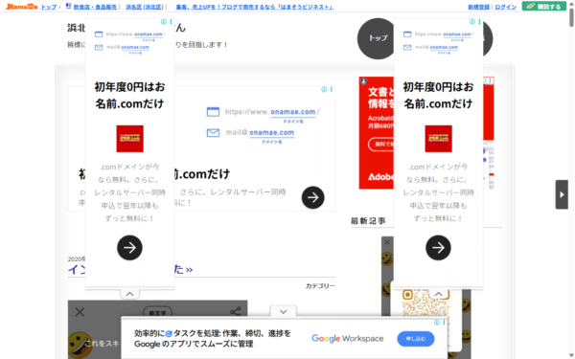The height and width of the screenshot is (359, 575).
Task: Click the page vertical scrollbar thumb
Action: click(571, 17)
